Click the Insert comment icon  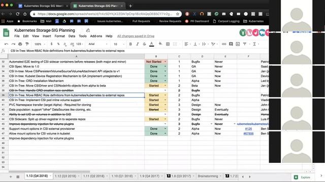pyautogui.click(x=231, y=44)
